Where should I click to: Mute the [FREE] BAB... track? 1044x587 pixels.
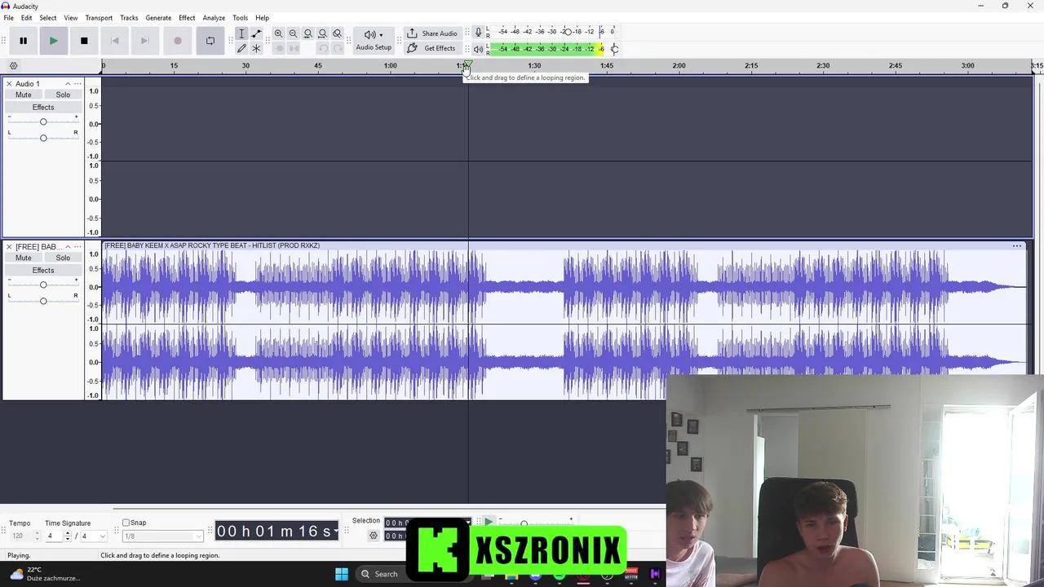click(x=24, y=258)
